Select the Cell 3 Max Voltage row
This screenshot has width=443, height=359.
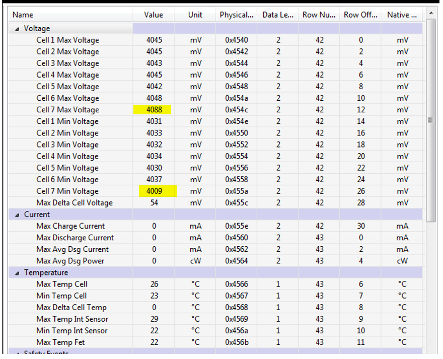tap(215, 63)
